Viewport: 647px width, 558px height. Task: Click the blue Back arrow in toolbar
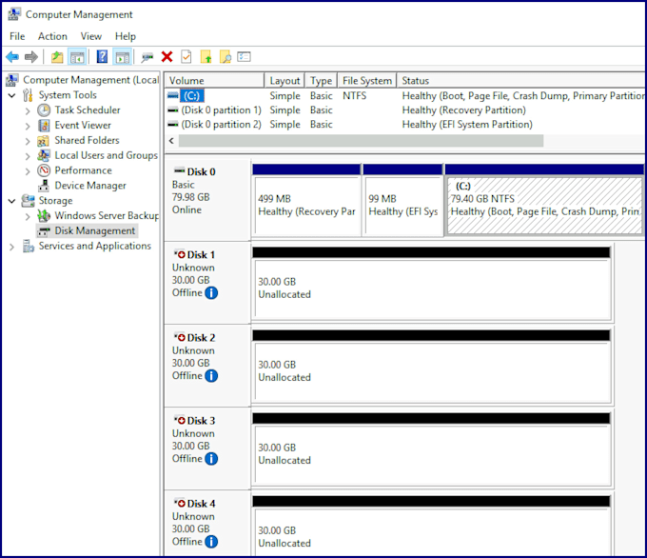pyautogui.click(x=12, y=56)
